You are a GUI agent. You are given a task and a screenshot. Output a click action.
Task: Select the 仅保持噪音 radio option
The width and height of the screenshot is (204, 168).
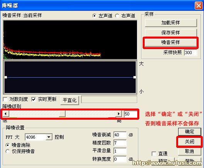pos(8,151)
